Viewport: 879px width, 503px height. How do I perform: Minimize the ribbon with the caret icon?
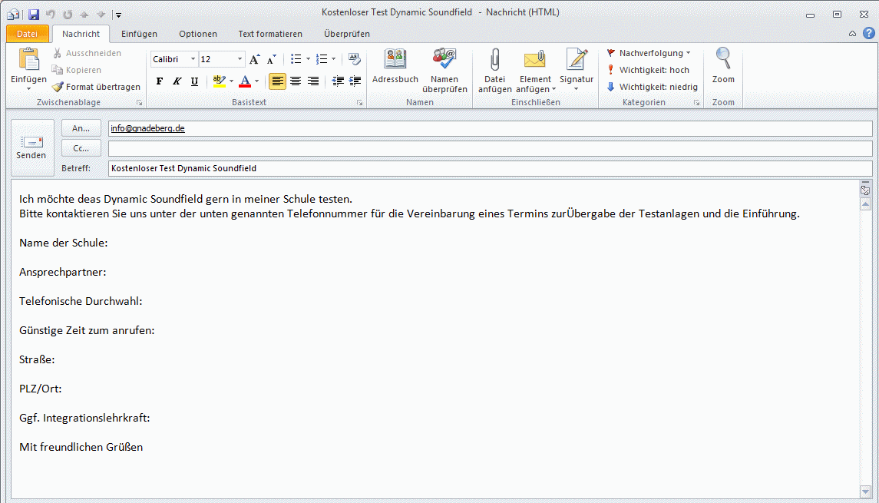pos(852,34)
